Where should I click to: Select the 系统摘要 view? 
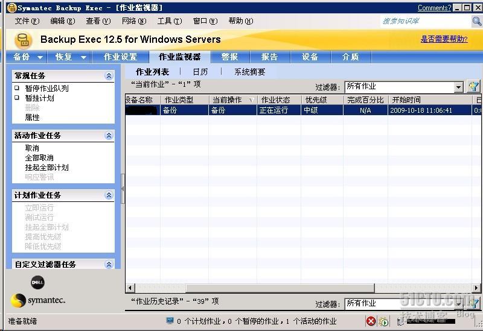click(250, 72)
